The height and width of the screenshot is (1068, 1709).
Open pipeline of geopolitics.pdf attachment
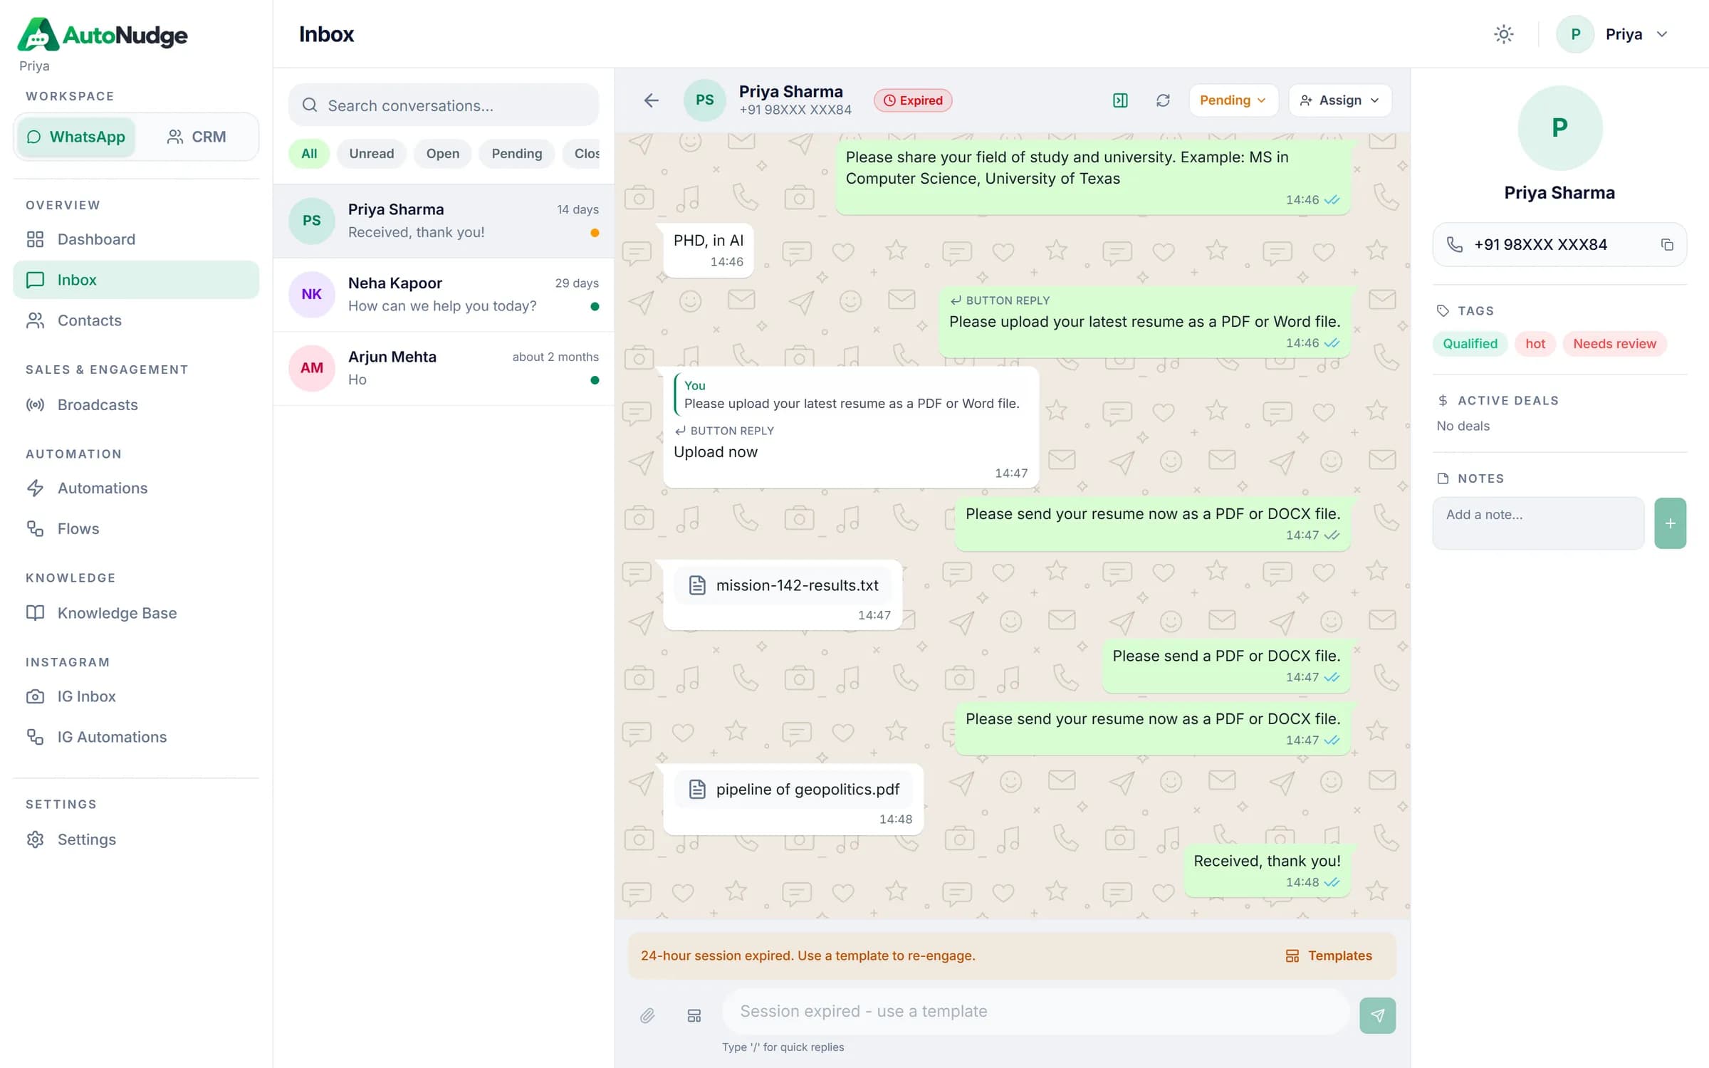(x=793, y=790)
